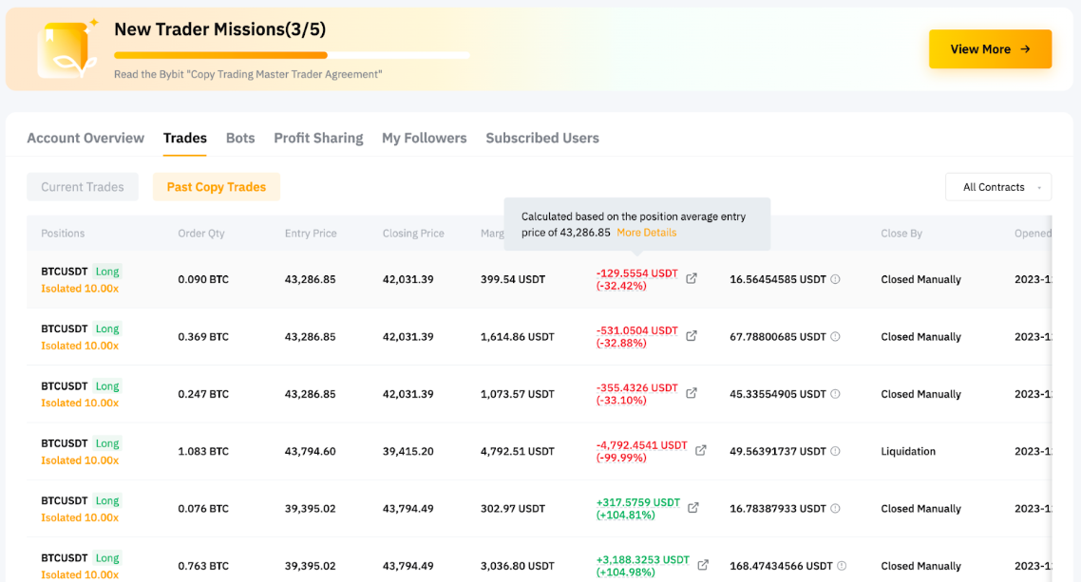
Task: Click info icon next to 67.78800685 USDT
Action: [836, 337]
